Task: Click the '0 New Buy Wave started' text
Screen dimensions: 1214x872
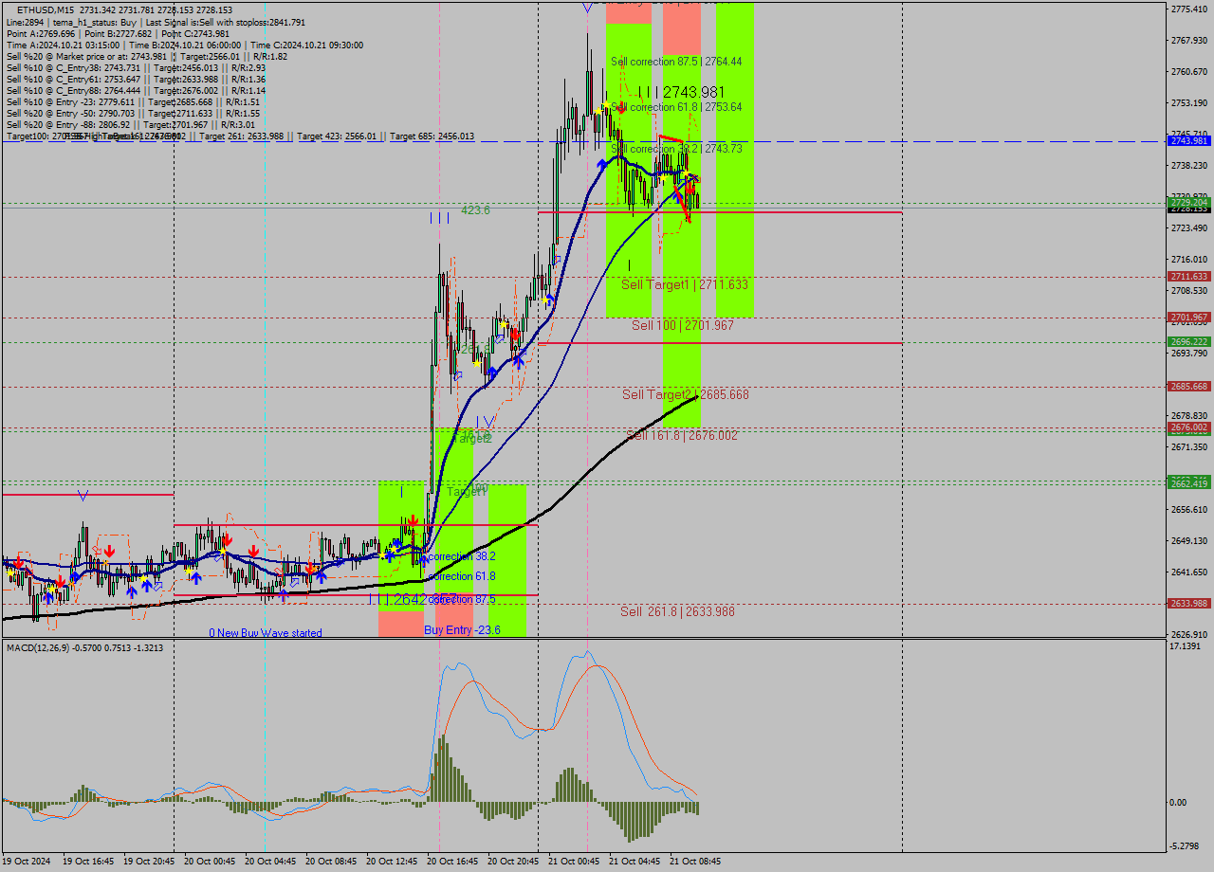Action: tap(266, 633)
